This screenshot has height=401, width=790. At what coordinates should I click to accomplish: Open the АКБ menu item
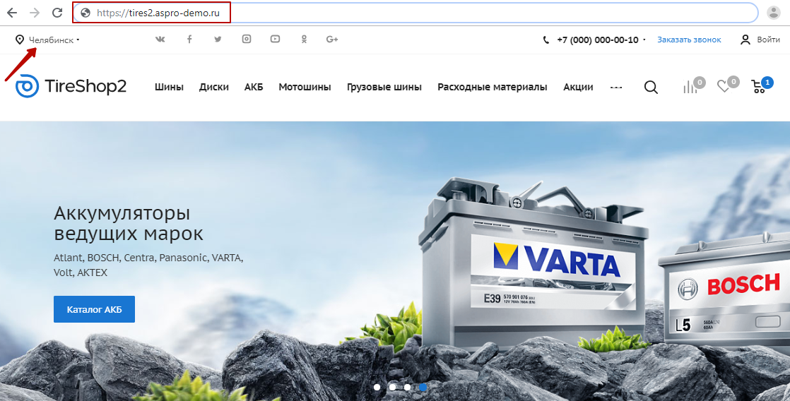254,87
